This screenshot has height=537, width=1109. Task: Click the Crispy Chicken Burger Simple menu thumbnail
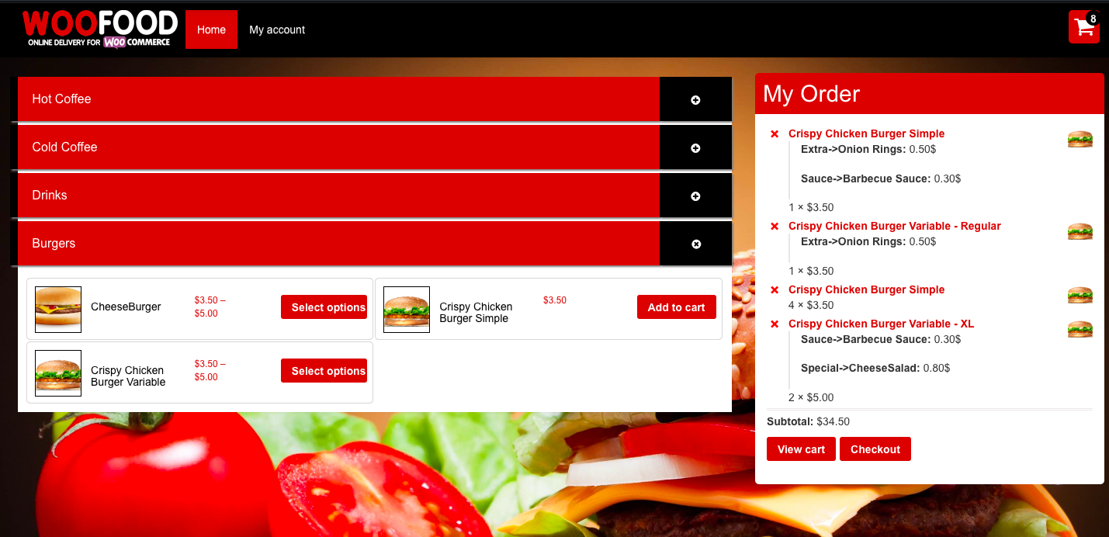tap(407, 309)
